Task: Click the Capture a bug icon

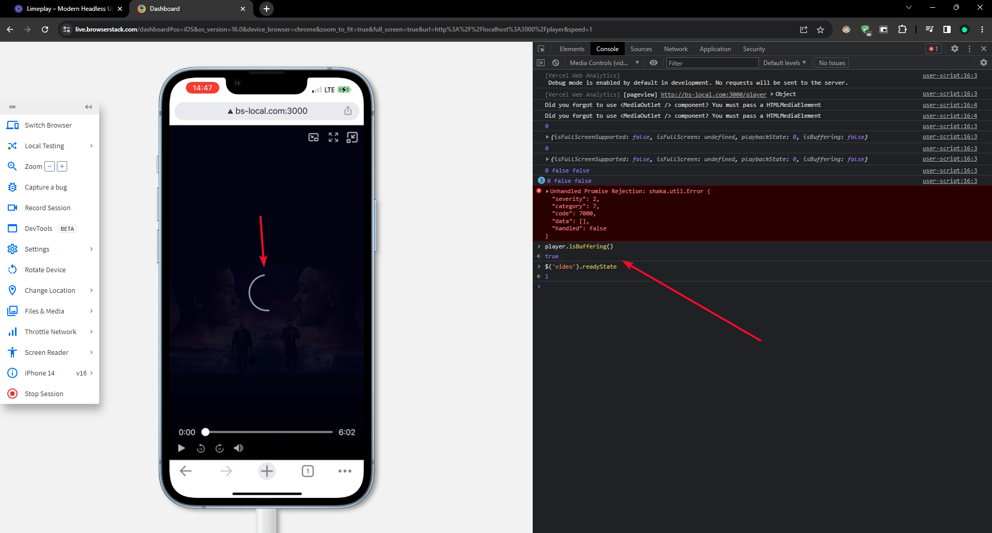Action: tap(12, 187)
